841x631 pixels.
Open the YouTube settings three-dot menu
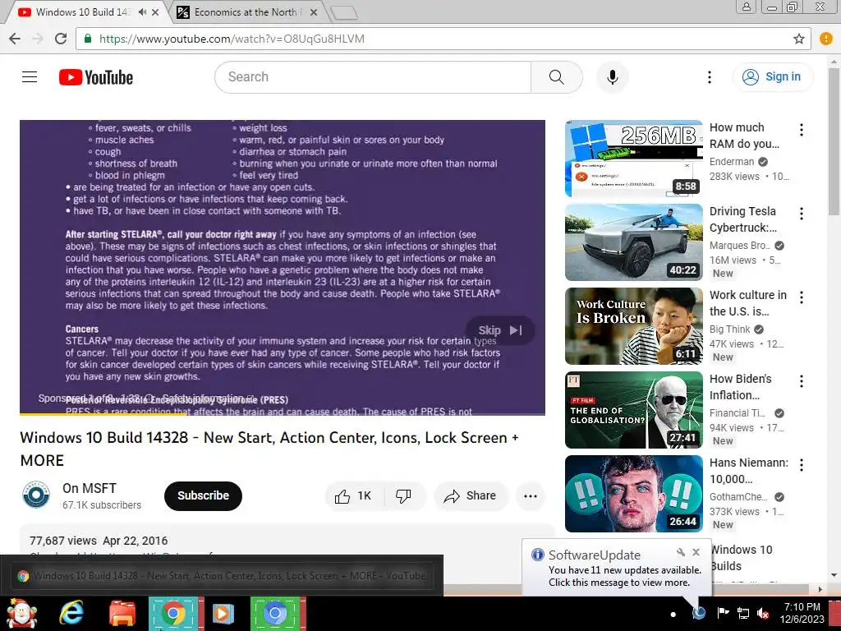(x=709, y=77)
